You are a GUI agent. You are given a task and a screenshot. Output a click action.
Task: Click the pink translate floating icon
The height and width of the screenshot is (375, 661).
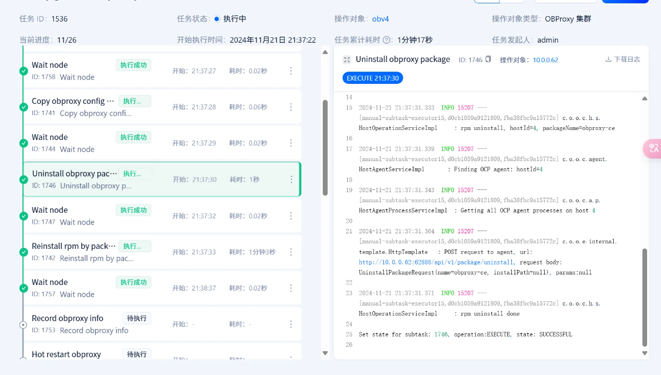point(652,148)
